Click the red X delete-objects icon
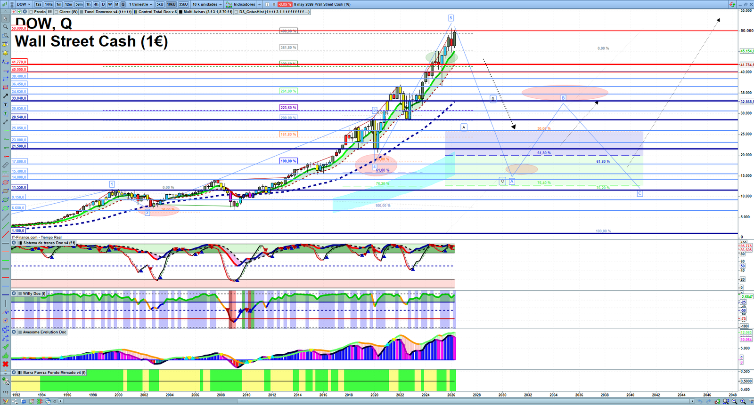754x405 pixels. click(x=5, y=364)
